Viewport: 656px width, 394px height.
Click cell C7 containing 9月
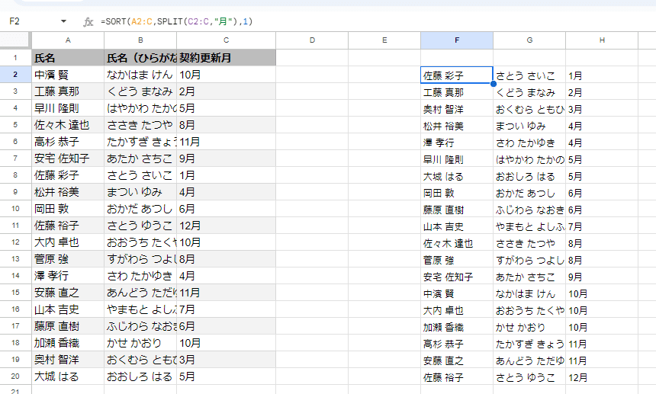pos(226,159)
